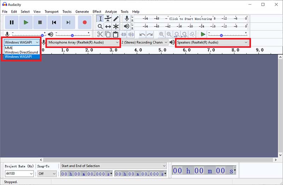Skip to start of project
Viewport: 283px width, 185px height.
point(54,22)
